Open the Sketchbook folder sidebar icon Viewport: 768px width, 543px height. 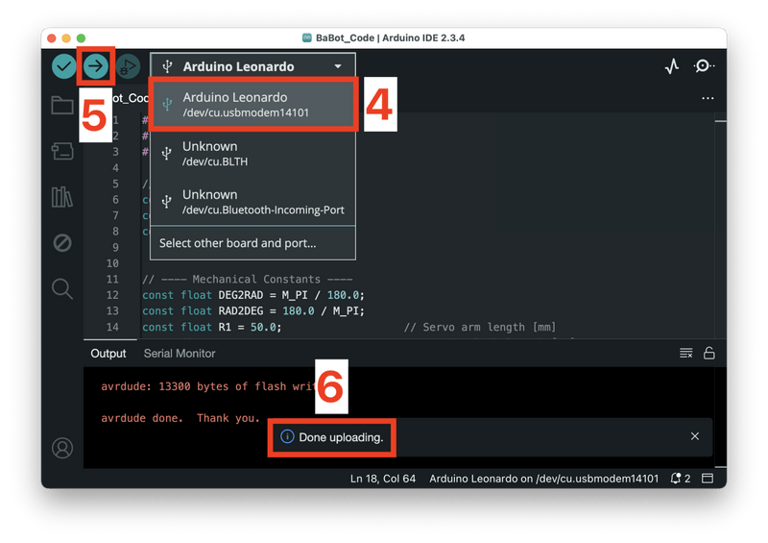click(62, 105)
